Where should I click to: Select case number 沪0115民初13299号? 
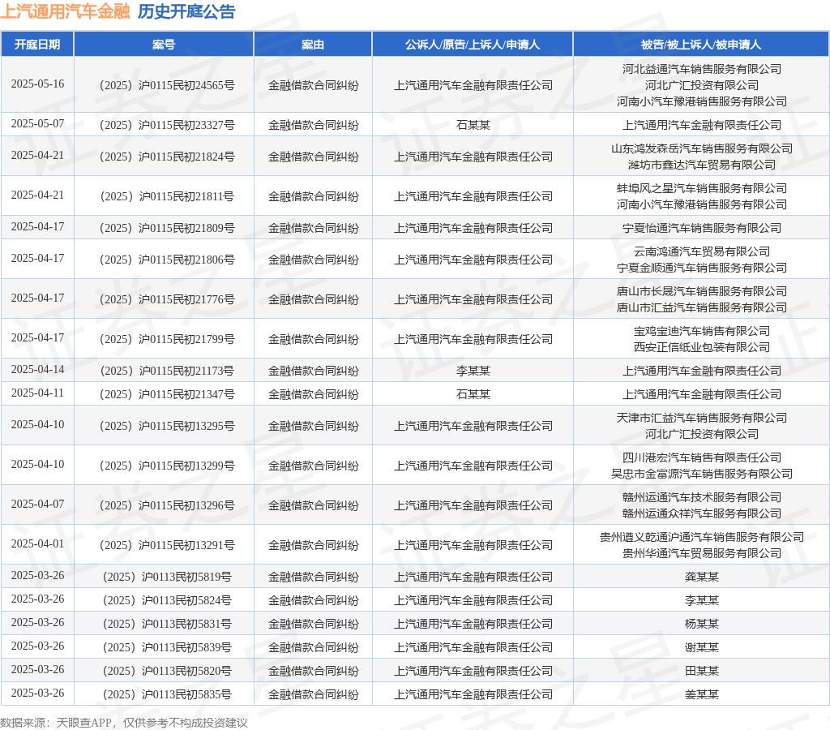pyautogui.click(x=167, y=466)
